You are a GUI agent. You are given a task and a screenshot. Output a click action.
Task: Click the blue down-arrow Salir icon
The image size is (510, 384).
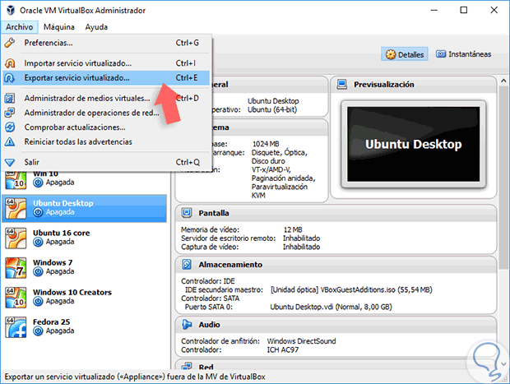(10, 162)
